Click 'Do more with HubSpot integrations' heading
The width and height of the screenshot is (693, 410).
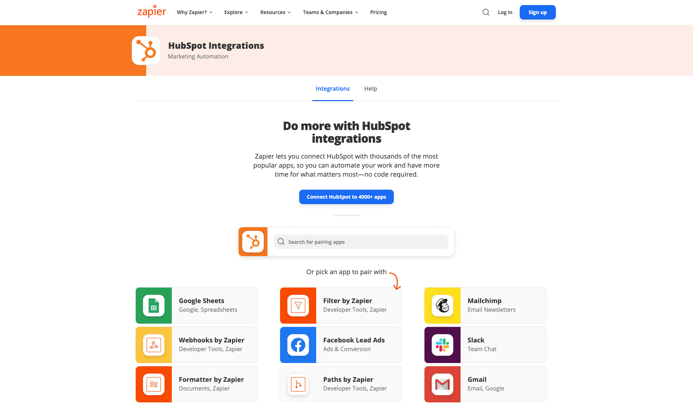pyautogui.click(x=346, y=132)
